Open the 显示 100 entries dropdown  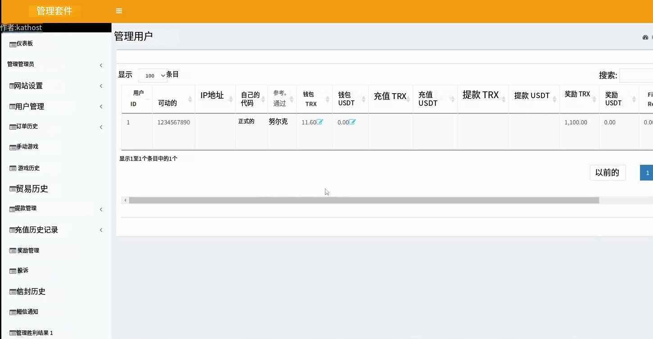click(153, 76)
